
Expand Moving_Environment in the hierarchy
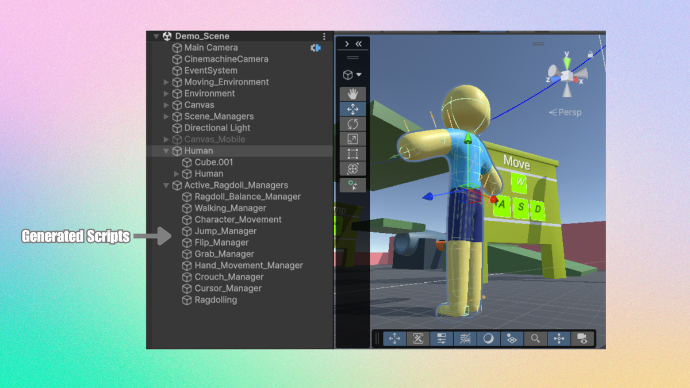tap(166, 82)
